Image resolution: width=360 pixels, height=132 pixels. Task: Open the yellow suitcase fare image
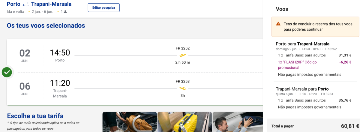(184, 122)
